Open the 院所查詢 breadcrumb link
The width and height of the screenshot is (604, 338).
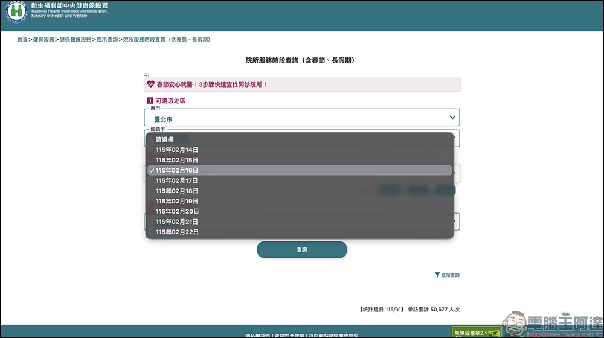point(107,40)
